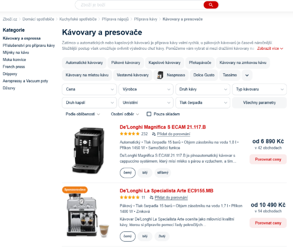The height and width of the screenshot is (248, 293).
Task: Click the star rating of Magnifica S
Action: 130,134
